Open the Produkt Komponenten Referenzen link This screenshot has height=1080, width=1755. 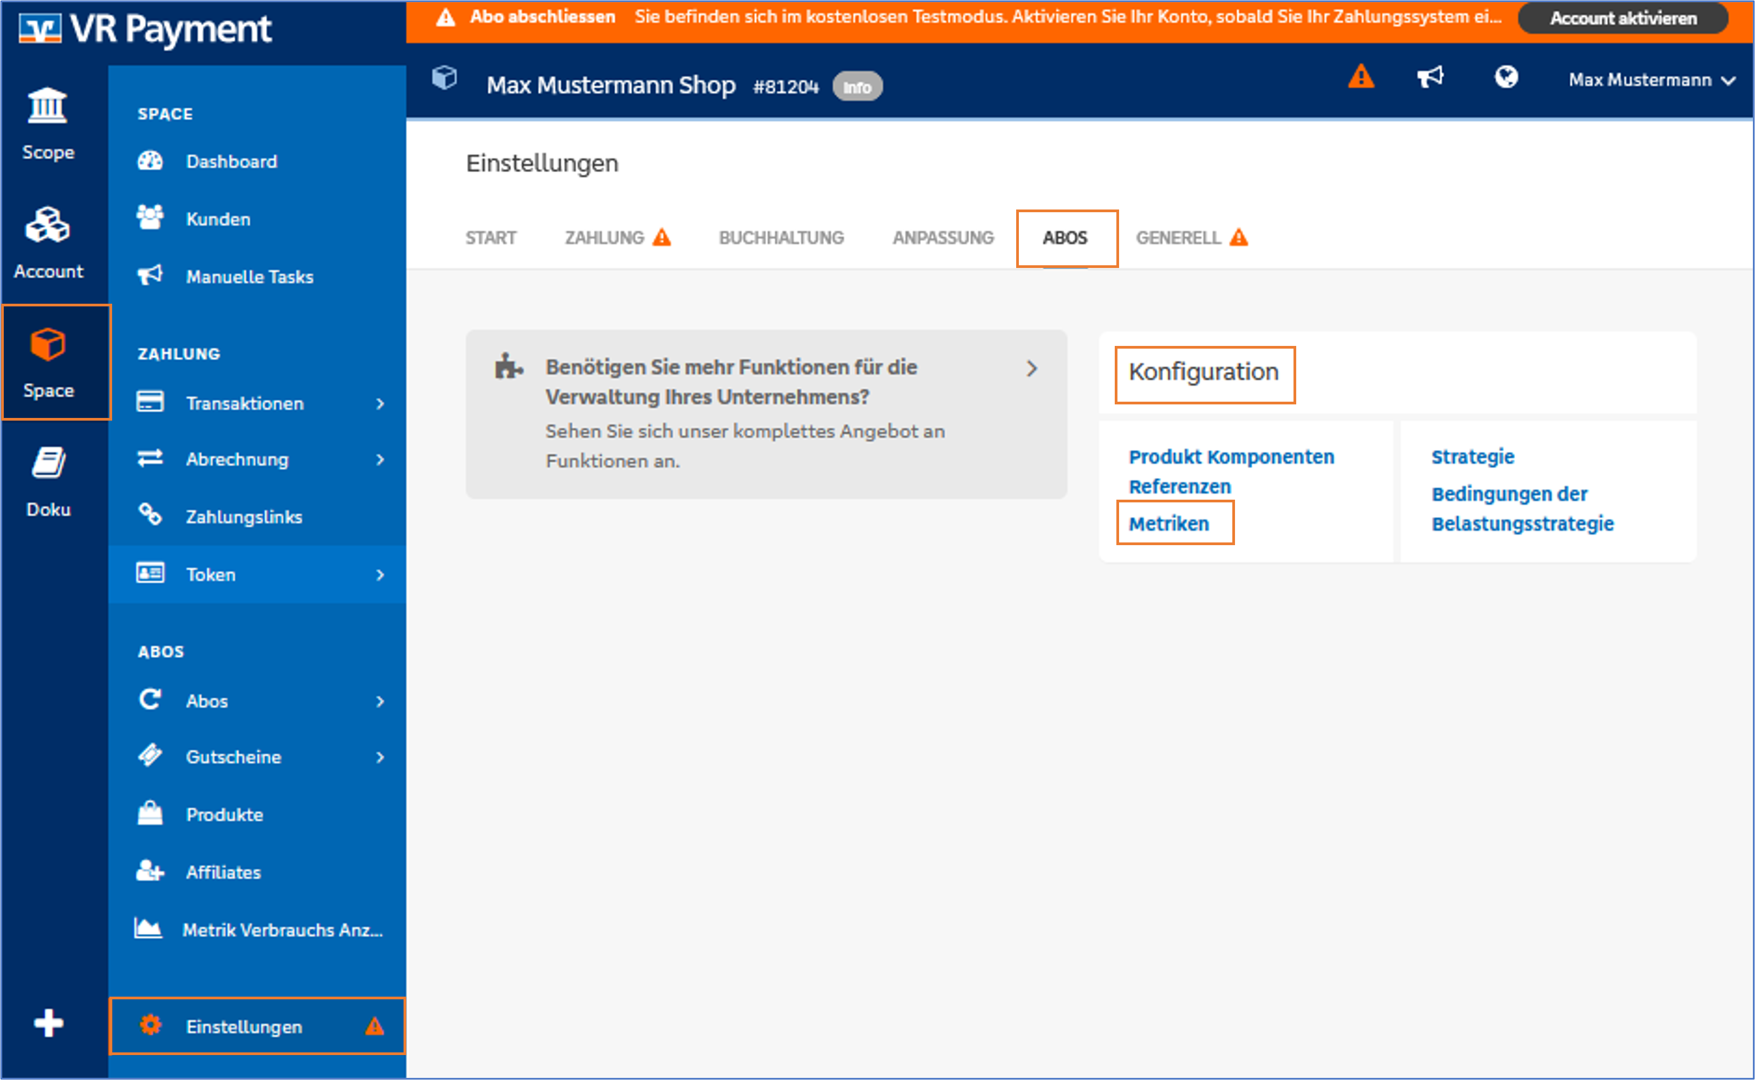point(1231,472)
